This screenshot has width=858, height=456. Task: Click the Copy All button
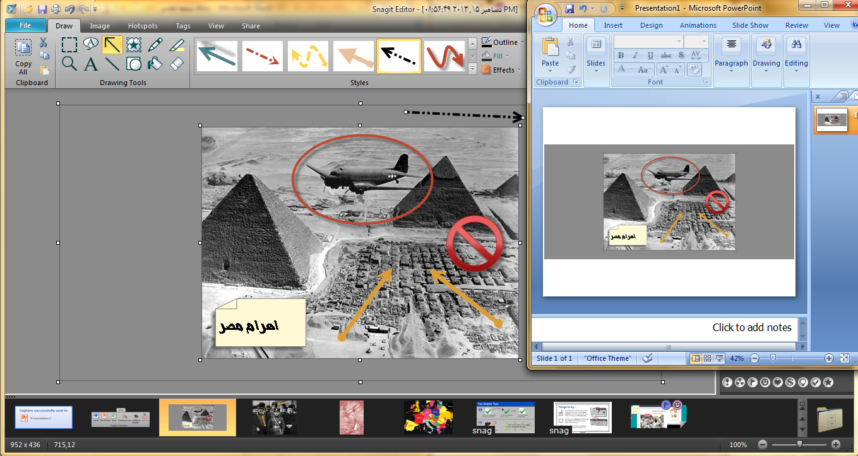[x=23, y=57]
